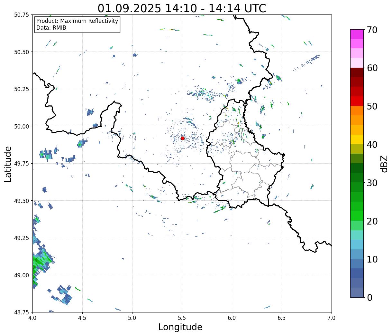Click the 'Longitude' axis label
392x335 pixels.
(x=180, y=327)
